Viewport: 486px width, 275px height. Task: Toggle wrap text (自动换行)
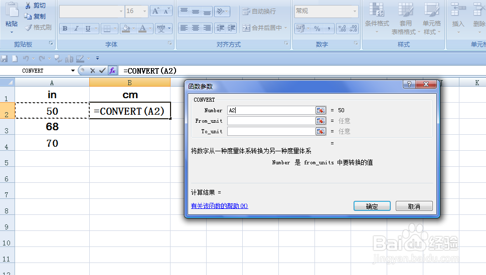(x=259, y=12)
